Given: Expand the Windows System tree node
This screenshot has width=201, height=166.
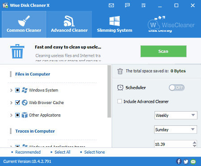Looking at the screenshot, I should click(11, 90).
